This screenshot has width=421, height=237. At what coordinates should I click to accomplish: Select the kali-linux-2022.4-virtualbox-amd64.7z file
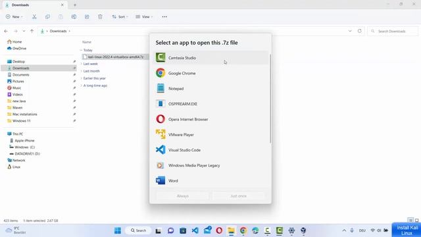click(x=116, y=57)
